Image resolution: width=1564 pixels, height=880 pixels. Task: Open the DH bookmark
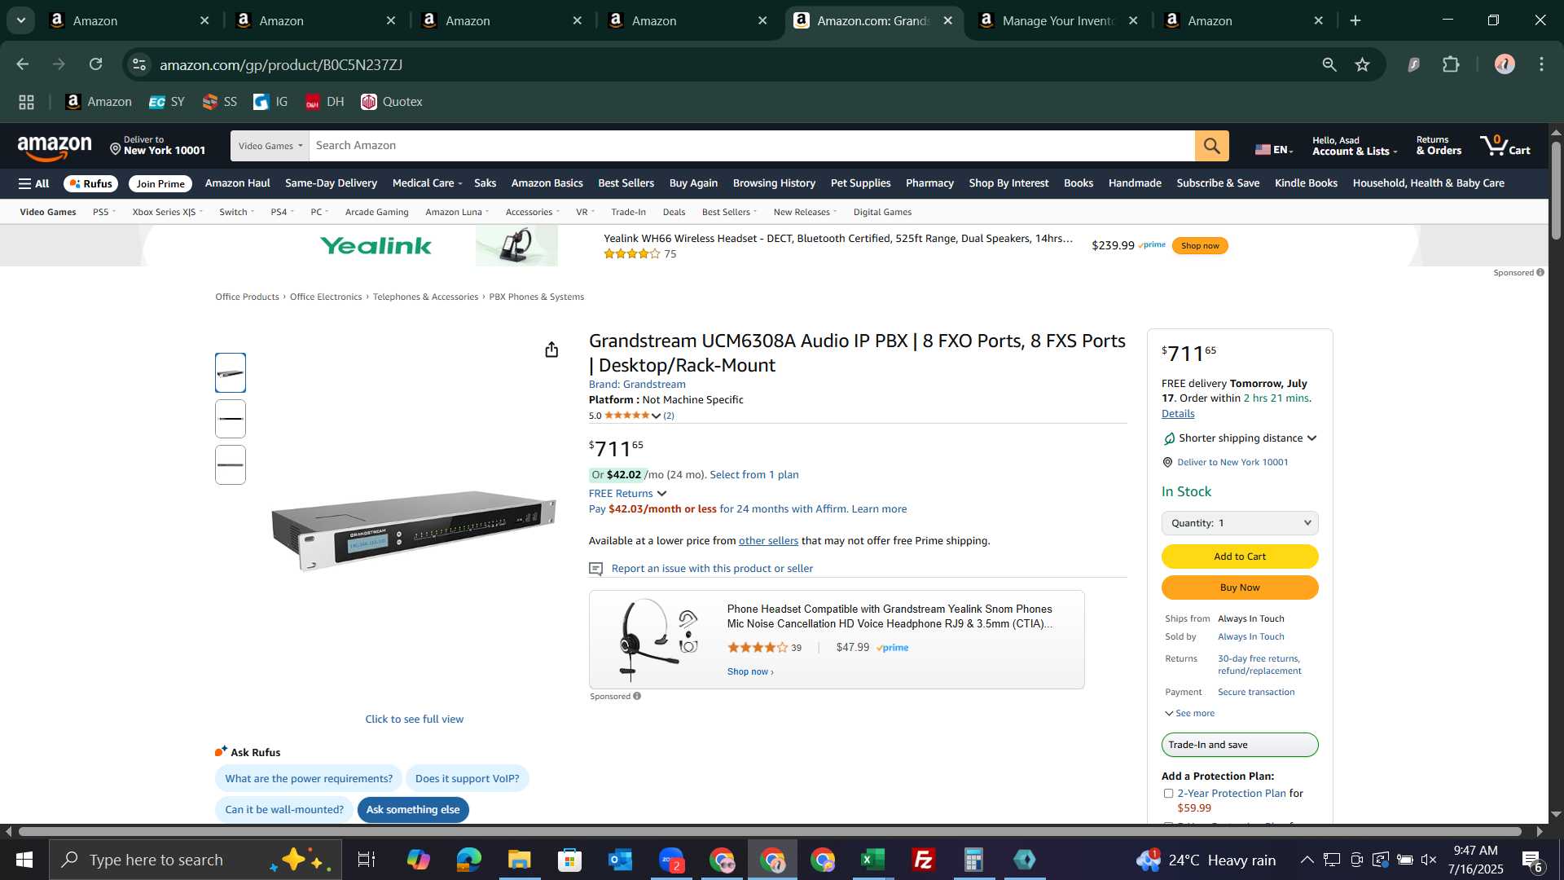[x=324, y=102]
